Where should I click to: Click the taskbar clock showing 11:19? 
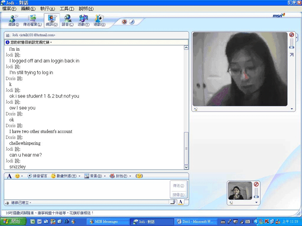pyautogui.click(x=290, y=221)
